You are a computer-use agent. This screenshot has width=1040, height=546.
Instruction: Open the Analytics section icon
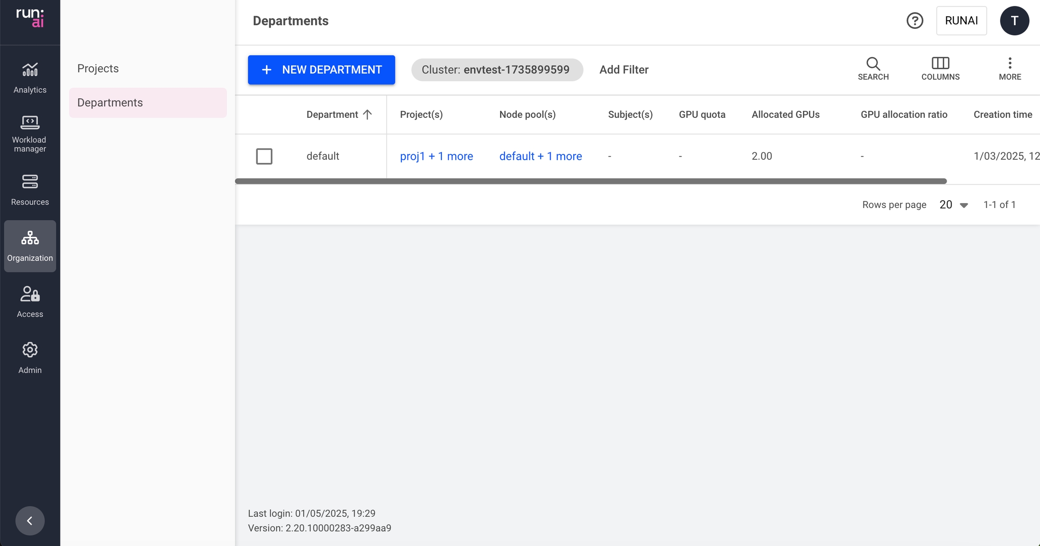point(30,70)
